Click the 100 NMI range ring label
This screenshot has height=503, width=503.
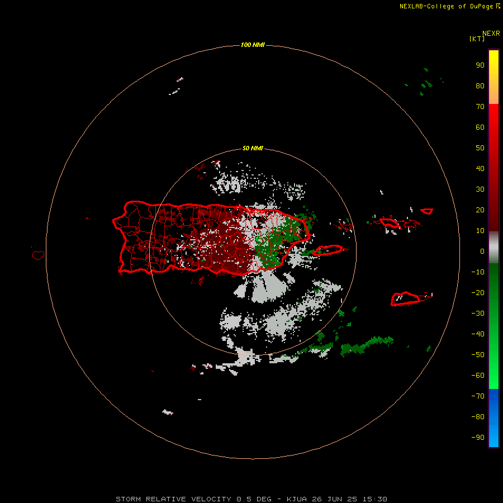253,45
